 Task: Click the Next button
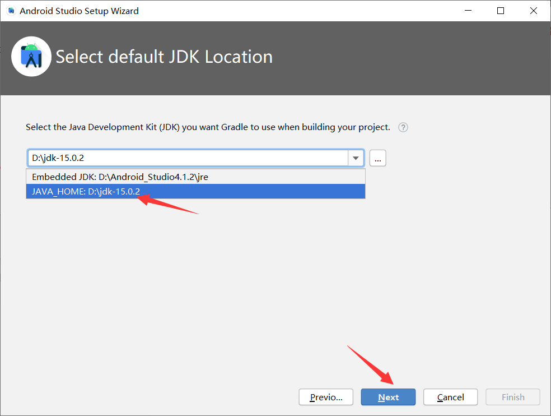(x=388, y=397)
